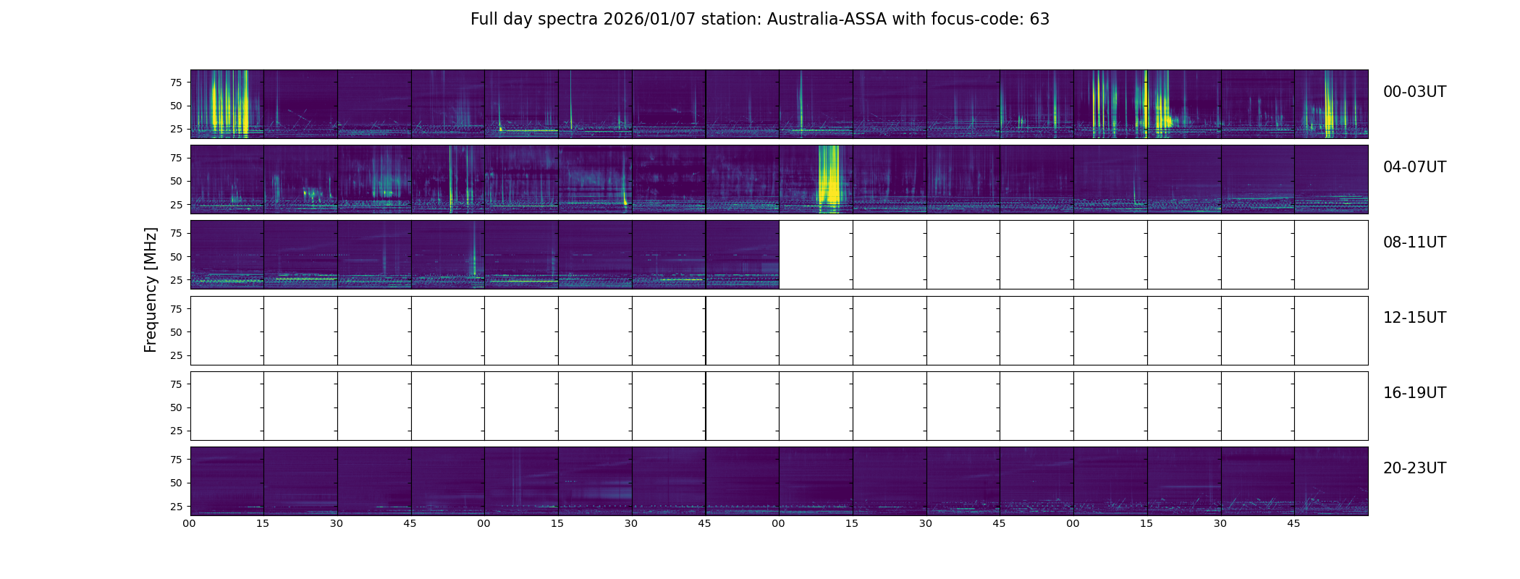The image size is (1520, 579).
Task: Click the leftmost 00 tick on the time axis
Action: click(190, 523)
